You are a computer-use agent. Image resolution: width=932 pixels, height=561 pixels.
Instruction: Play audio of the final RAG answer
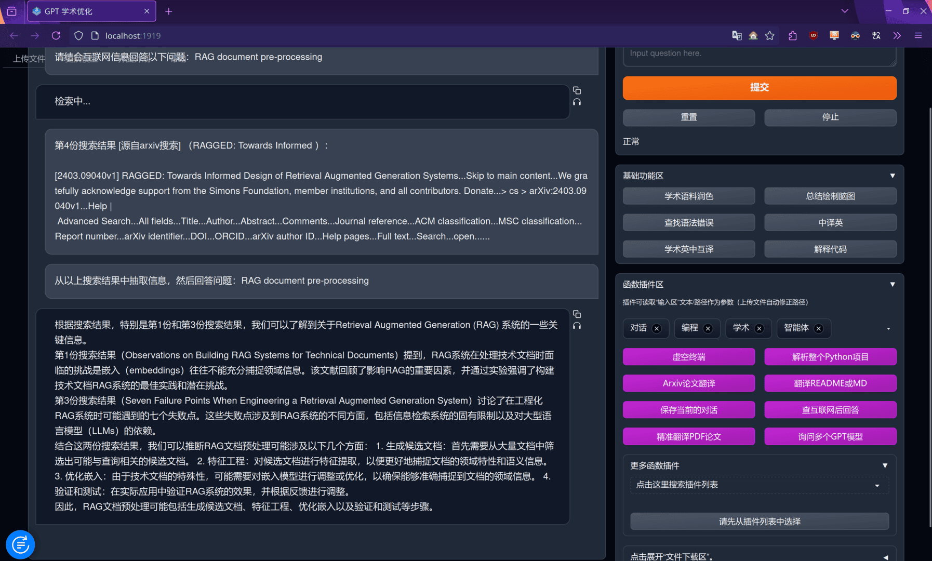577,326
